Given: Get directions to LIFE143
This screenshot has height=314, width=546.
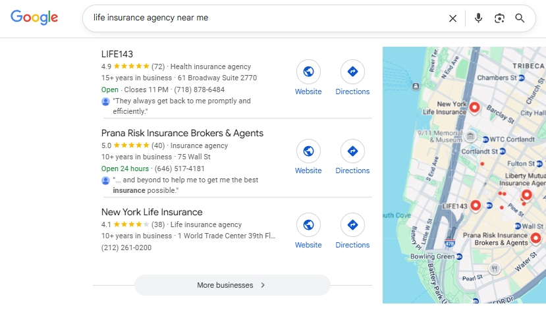Looking at the screenshot, I should [x=352, y=72].
